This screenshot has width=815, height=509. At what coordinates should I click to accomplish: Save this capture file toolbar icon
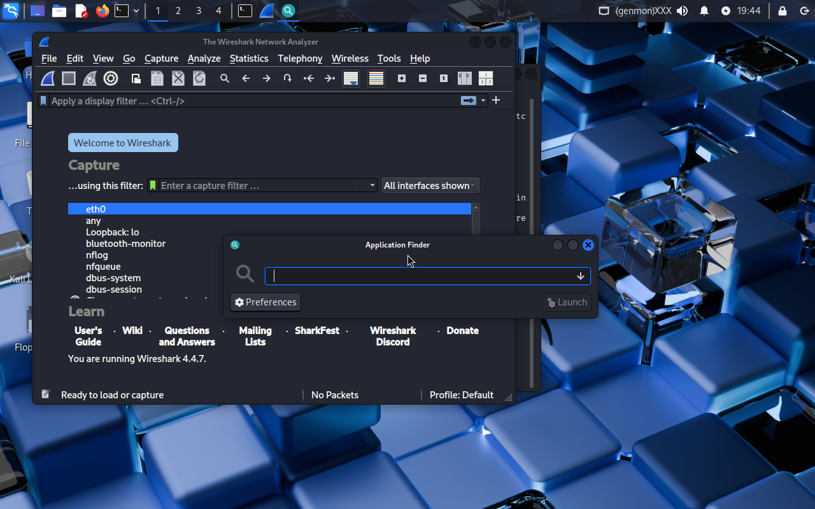157,78
